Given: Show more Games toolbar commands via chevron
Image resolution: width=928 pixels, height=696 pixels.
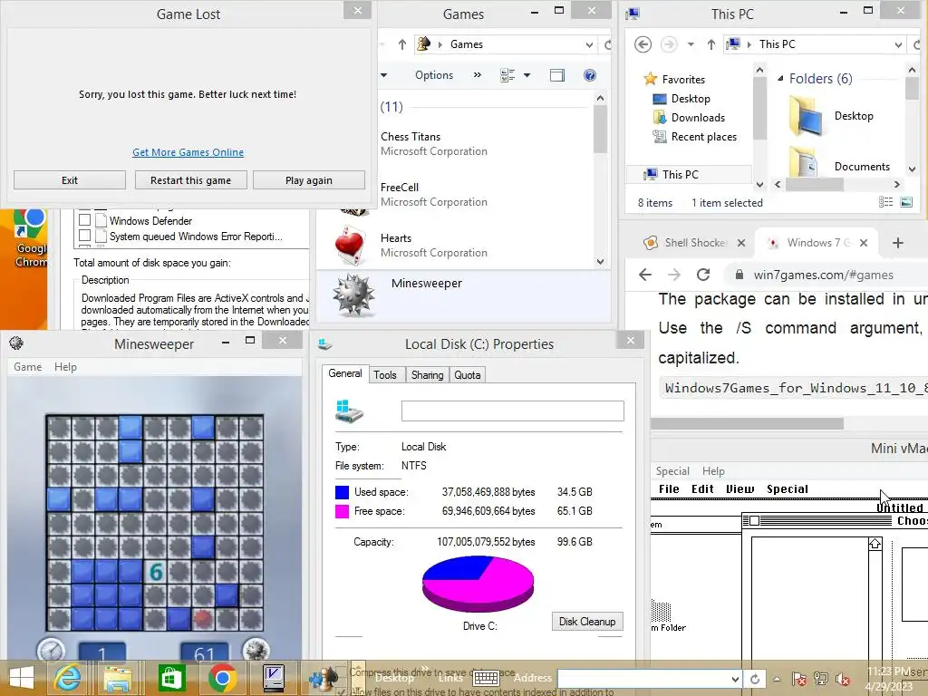Looking at the screenshot, I should click(477, 75).
